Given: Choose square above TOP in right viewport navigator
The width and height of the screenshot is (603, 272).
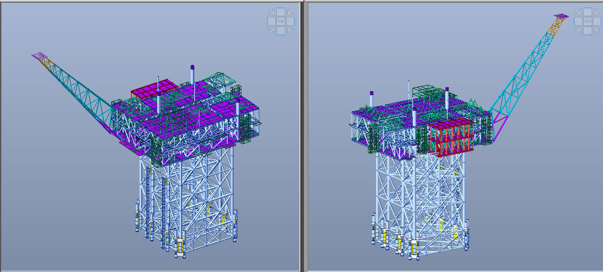Looking at the screenshot, I should tap(588, 12).
